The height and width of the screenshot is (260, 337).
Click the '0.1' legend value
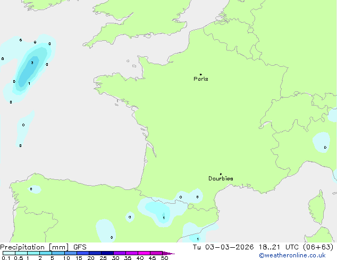coord(6,258)
